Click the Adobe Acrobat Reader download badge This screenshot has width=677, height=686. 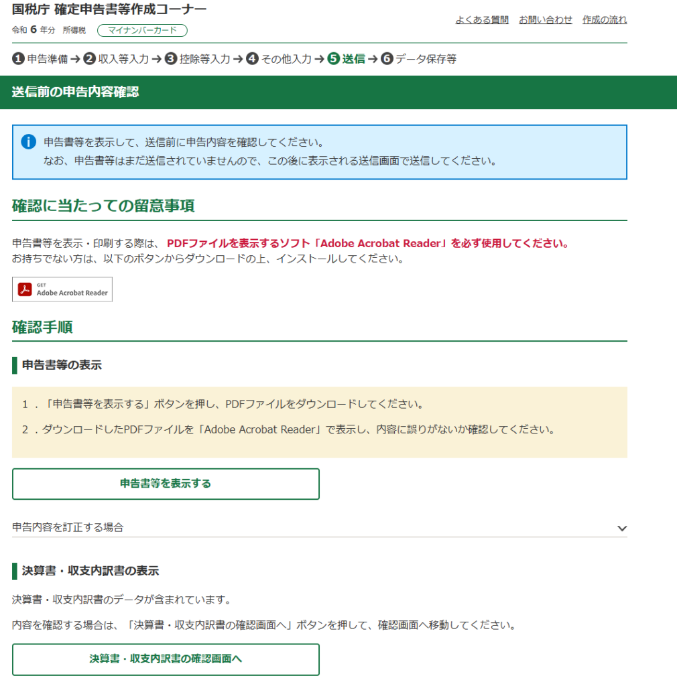point(62,289)
